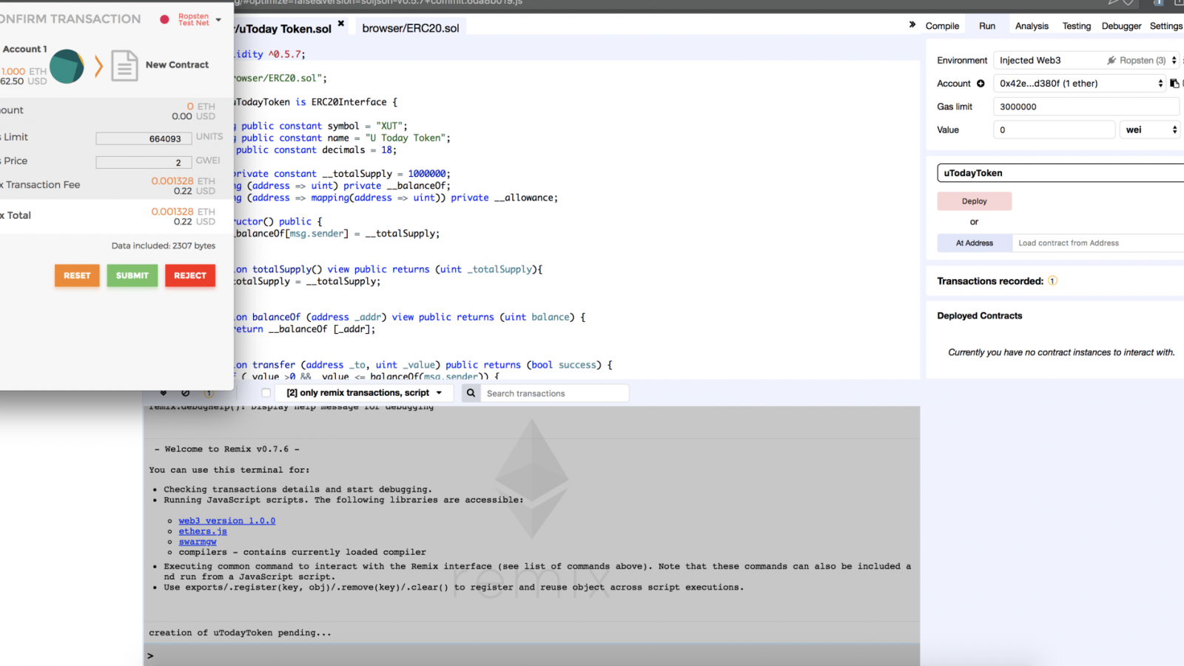
Task: Open the Settings tab
Action: 1166,26
